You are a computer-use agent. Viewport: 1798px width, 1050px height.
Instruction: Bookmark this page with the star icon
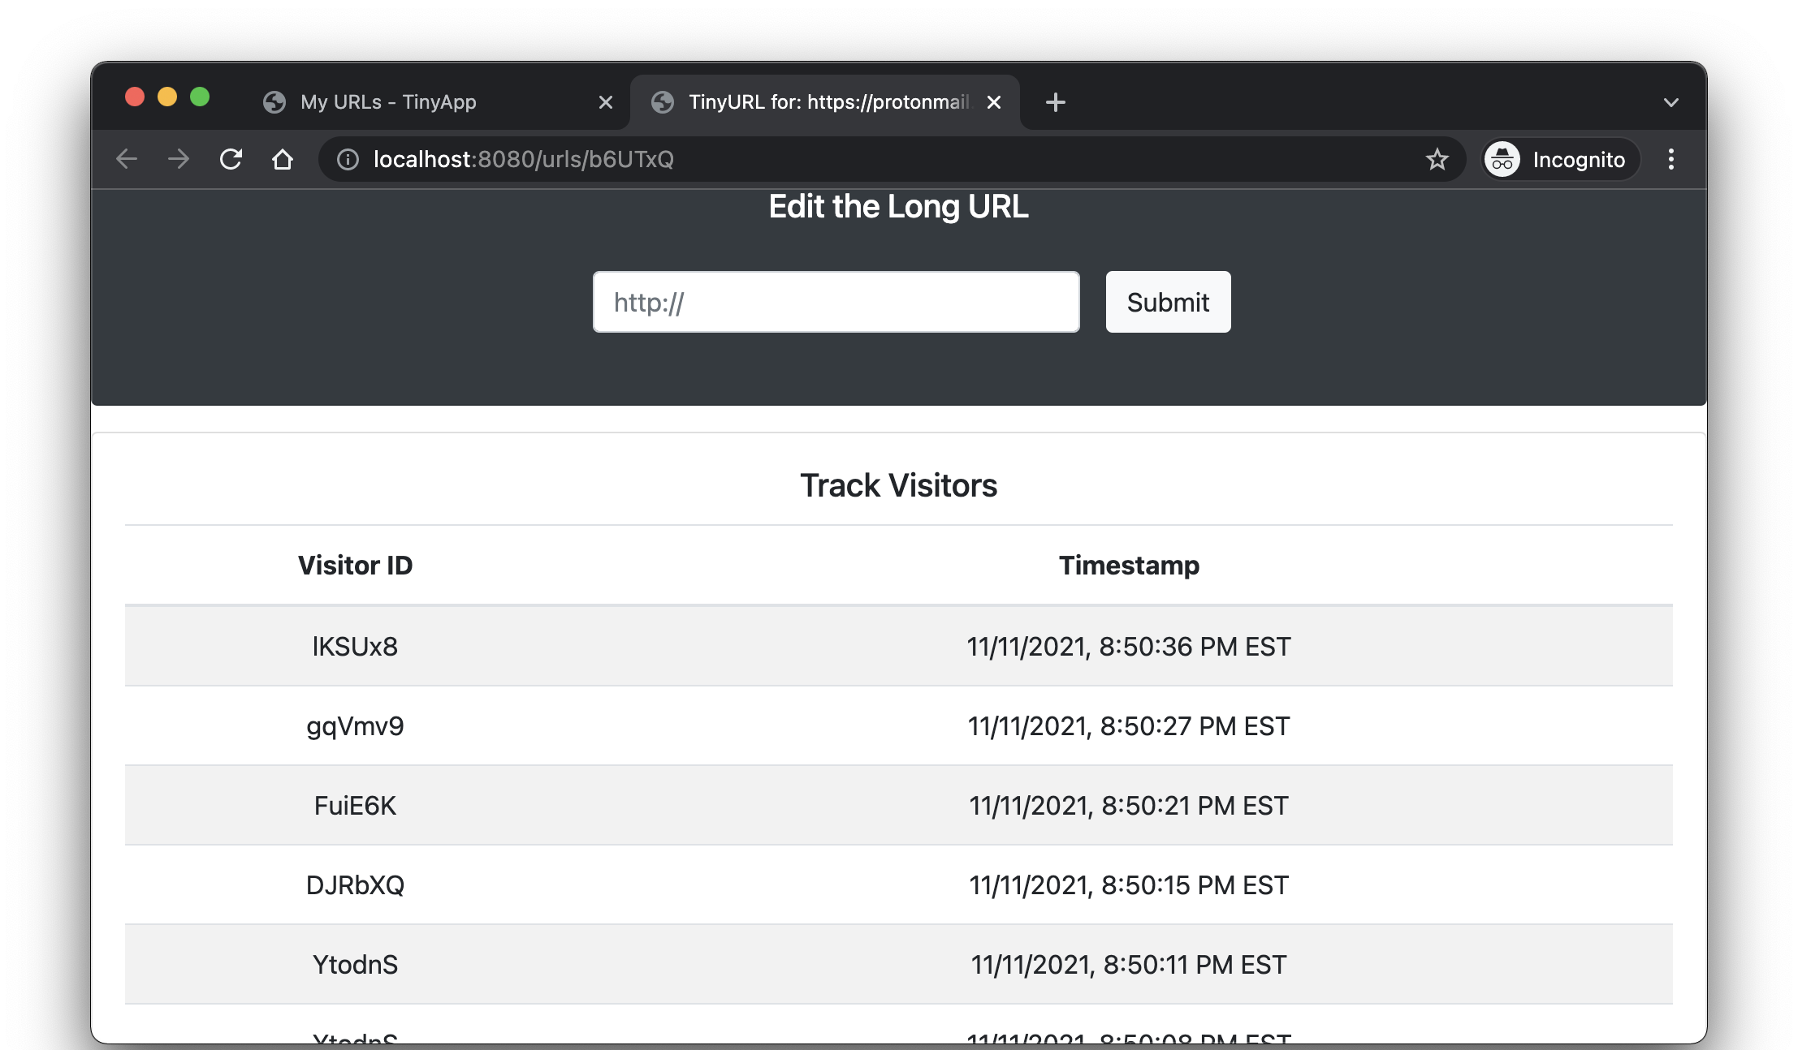[1437, 159]
